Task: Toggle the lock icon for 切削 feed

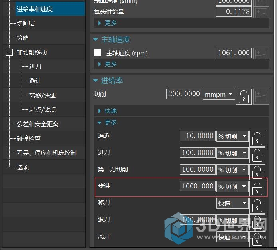Action: click(x=244, y=97)
